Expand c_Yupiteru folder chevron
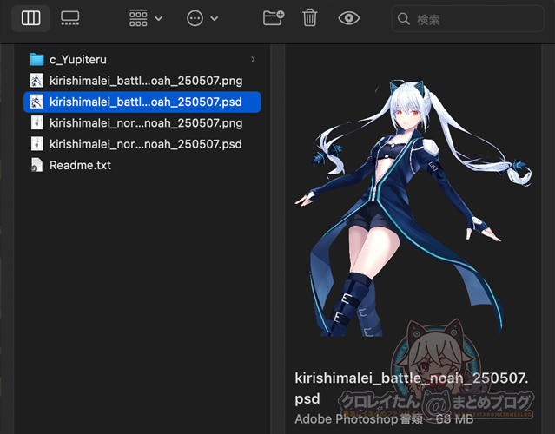 [253, 59]
